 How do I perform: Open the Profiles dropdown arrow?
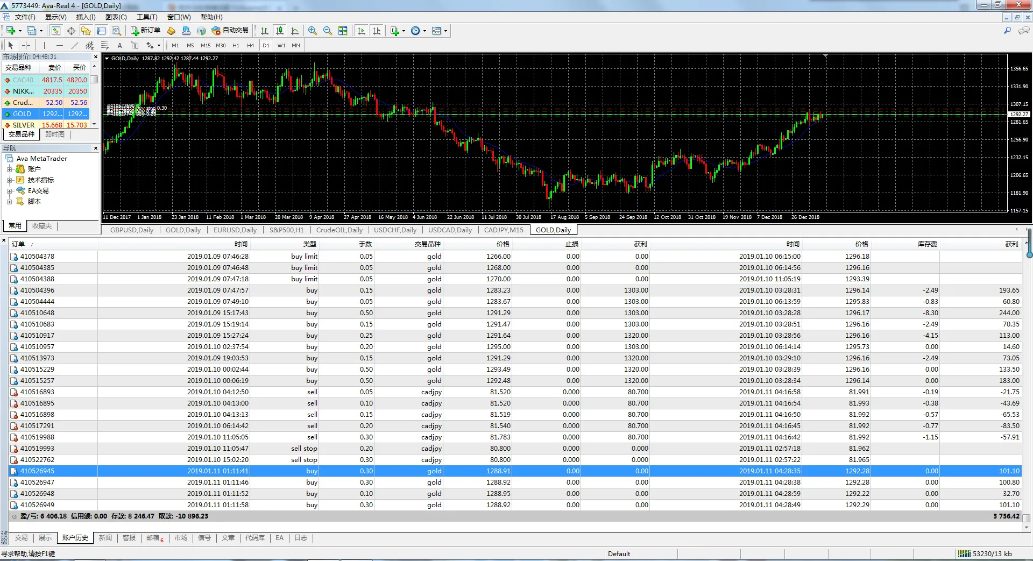coord(41,31)
